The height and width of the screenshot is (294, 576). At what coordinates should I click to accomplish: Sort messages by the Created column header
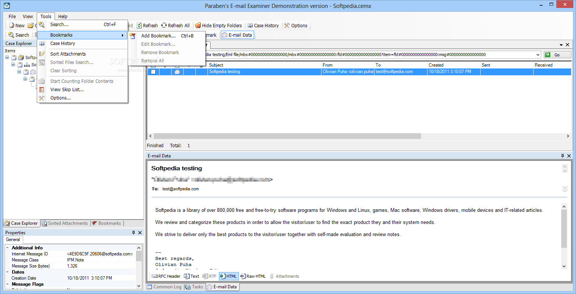pos(454,65)
